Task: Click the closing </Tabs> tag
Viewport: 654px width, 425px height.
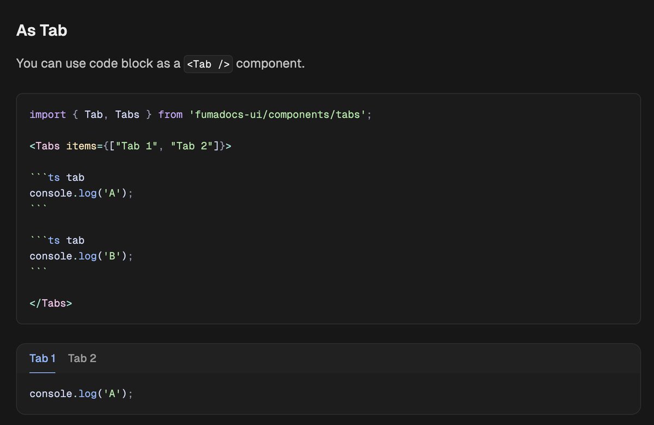Action: (51, 303)
